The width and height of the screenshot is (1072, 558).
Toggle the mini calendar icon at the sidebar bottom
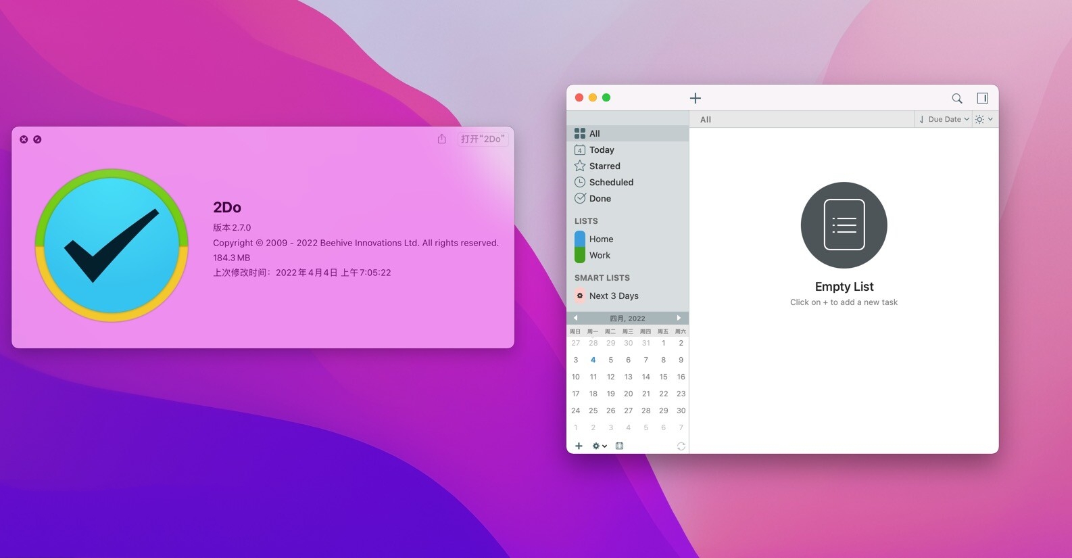619,446
